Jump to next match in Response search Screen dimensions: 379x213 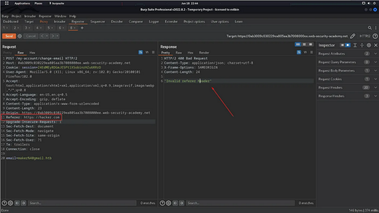pyautogui.click(x=181, y=203)
